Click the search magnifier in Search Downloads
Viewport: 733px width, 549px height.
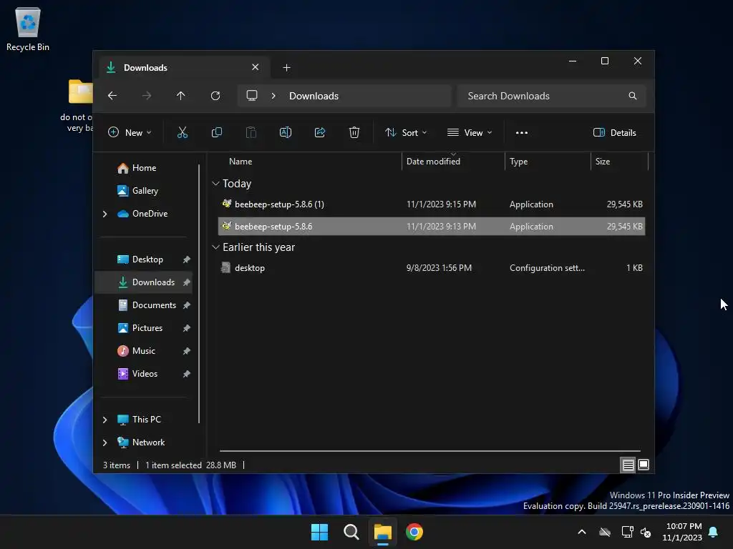633,96
